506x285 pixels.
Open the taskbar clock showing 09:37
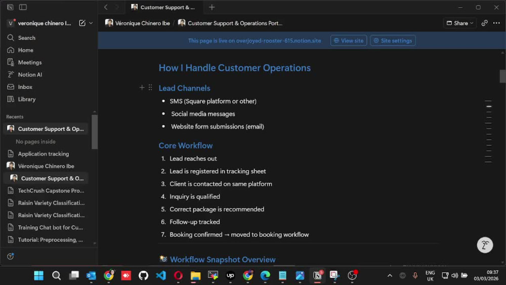click(x=486, y=275)
